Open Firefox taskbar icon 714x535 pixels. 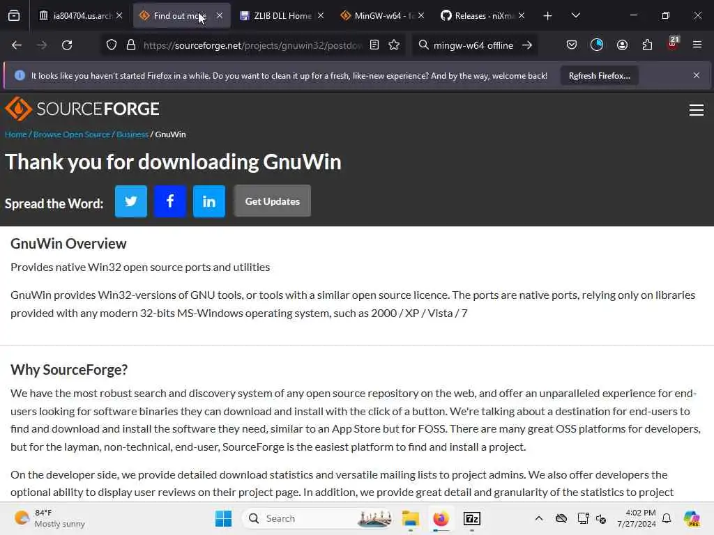(441, 518)
